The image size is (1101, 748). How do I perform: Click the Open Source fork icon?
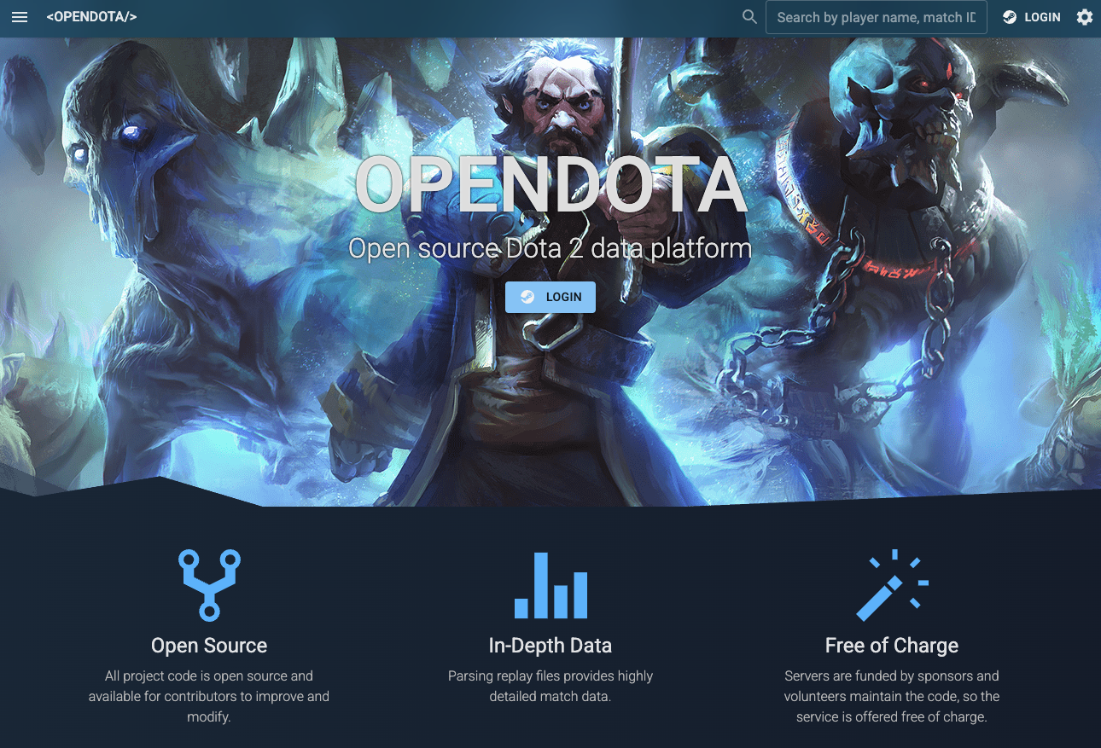pos(209,584)
